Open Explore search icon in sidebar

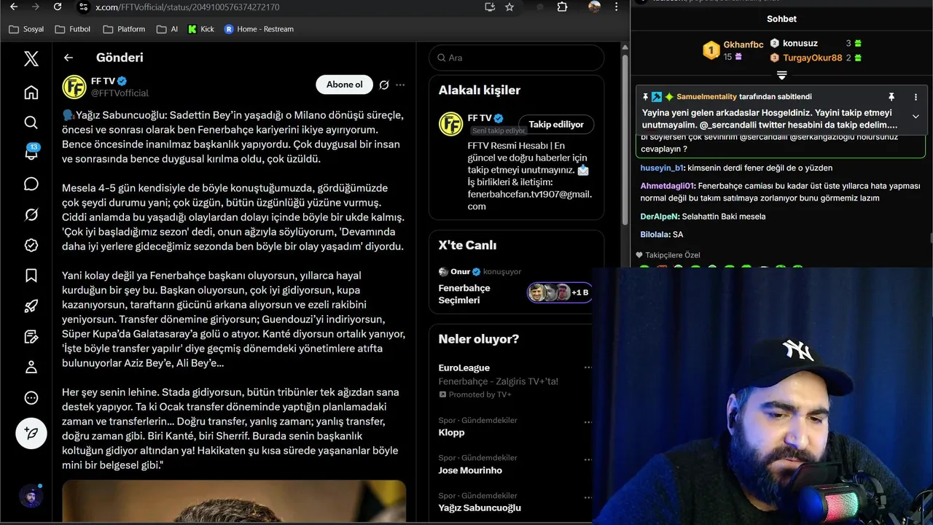31,122
